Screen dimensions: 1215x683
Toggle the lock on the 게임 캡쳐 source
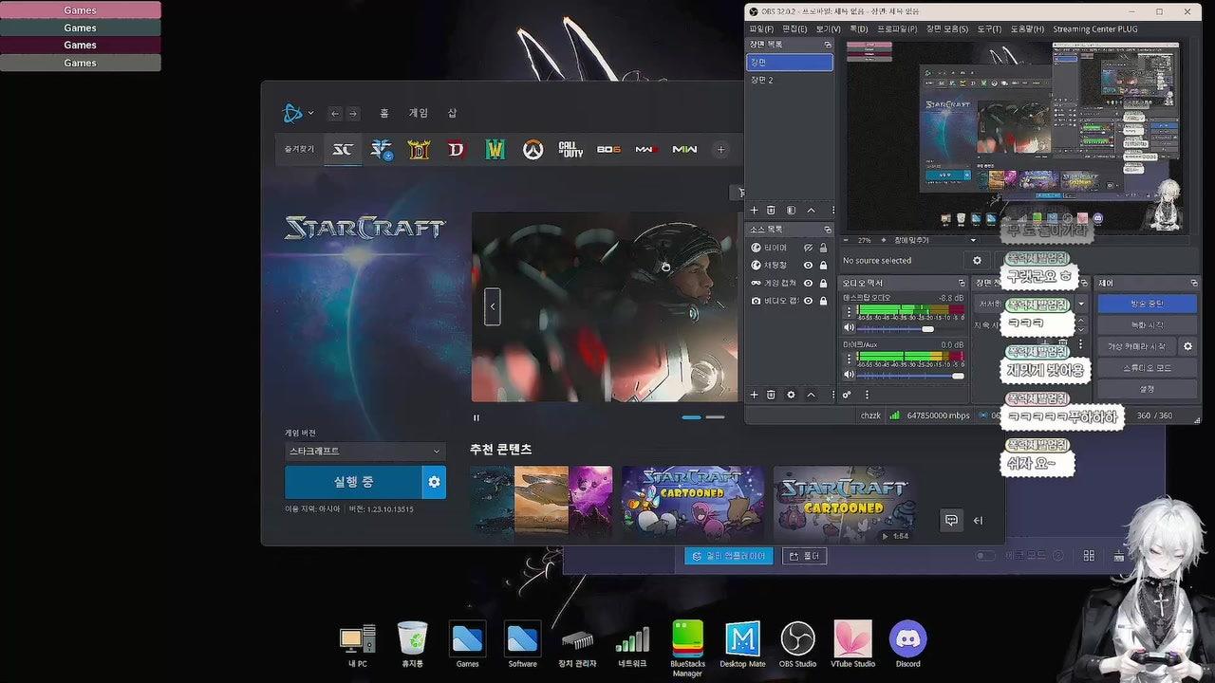point(823,283)
